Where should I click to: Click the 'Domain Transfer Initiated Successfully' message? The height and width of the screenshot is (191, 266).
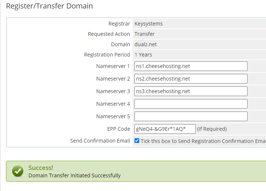75,175
